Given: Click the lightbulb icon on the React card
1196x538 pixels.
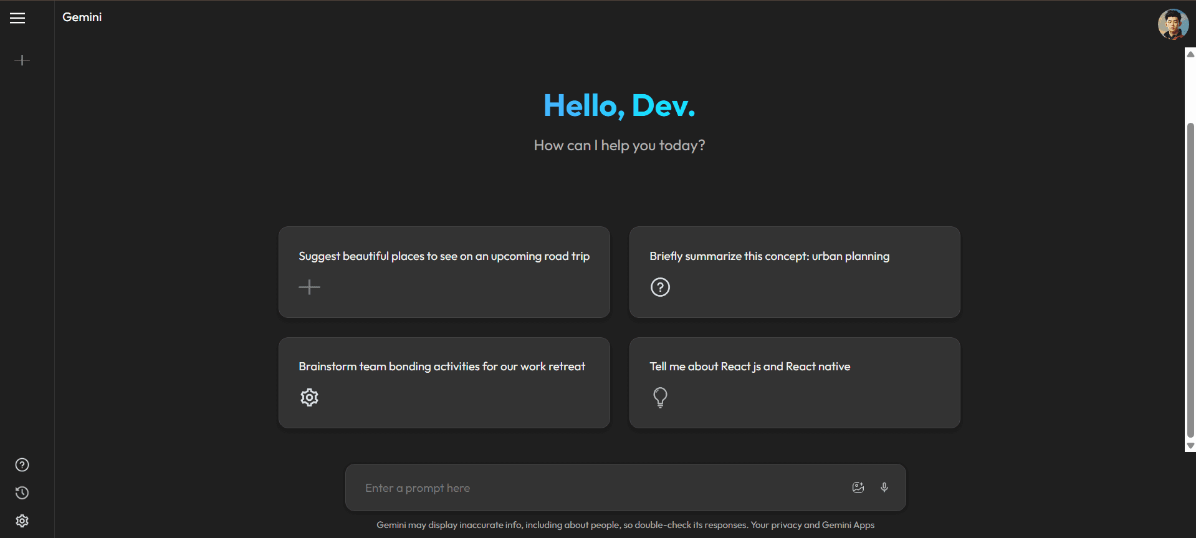Looking at the screenshot, I should [660, 397].
